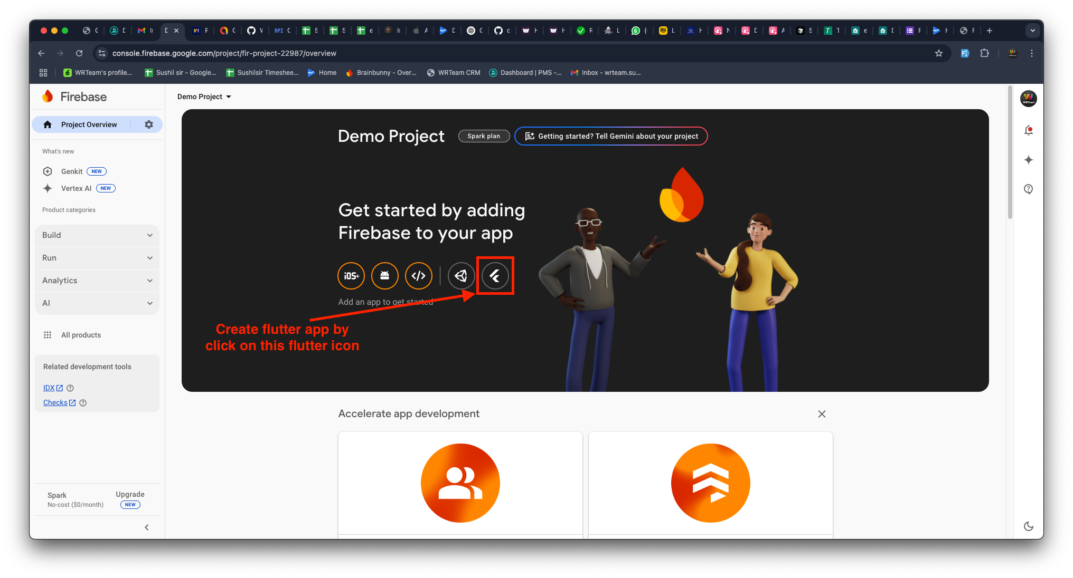
Task: Select the Web app platform icon
Action: coord(419,275)
